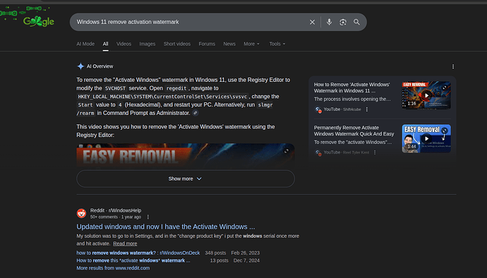The height and width of the screenshot is (278, 487).
Task: Open 'Permanently Remove Activate Windows Watermark' video title
Action: point(354,131)
